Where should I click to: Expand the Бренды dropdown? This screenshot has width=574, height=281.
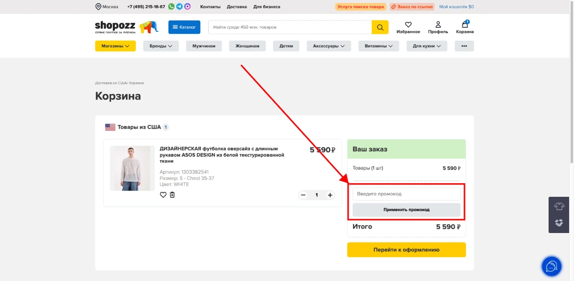(x=161, y=46)
